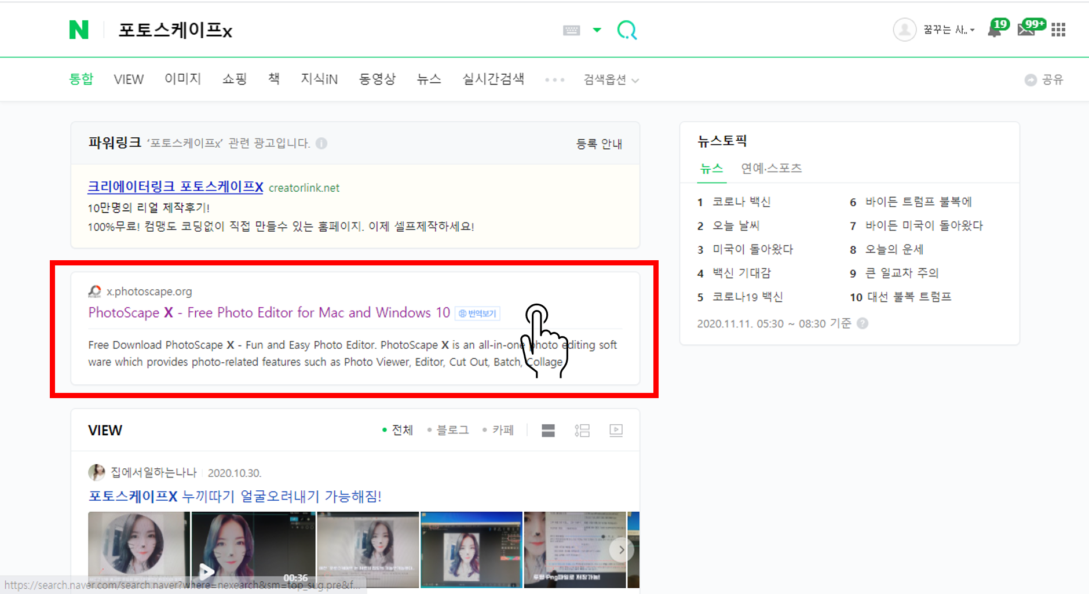Open the on-screen keyboard icon

[x=571, y=30]
